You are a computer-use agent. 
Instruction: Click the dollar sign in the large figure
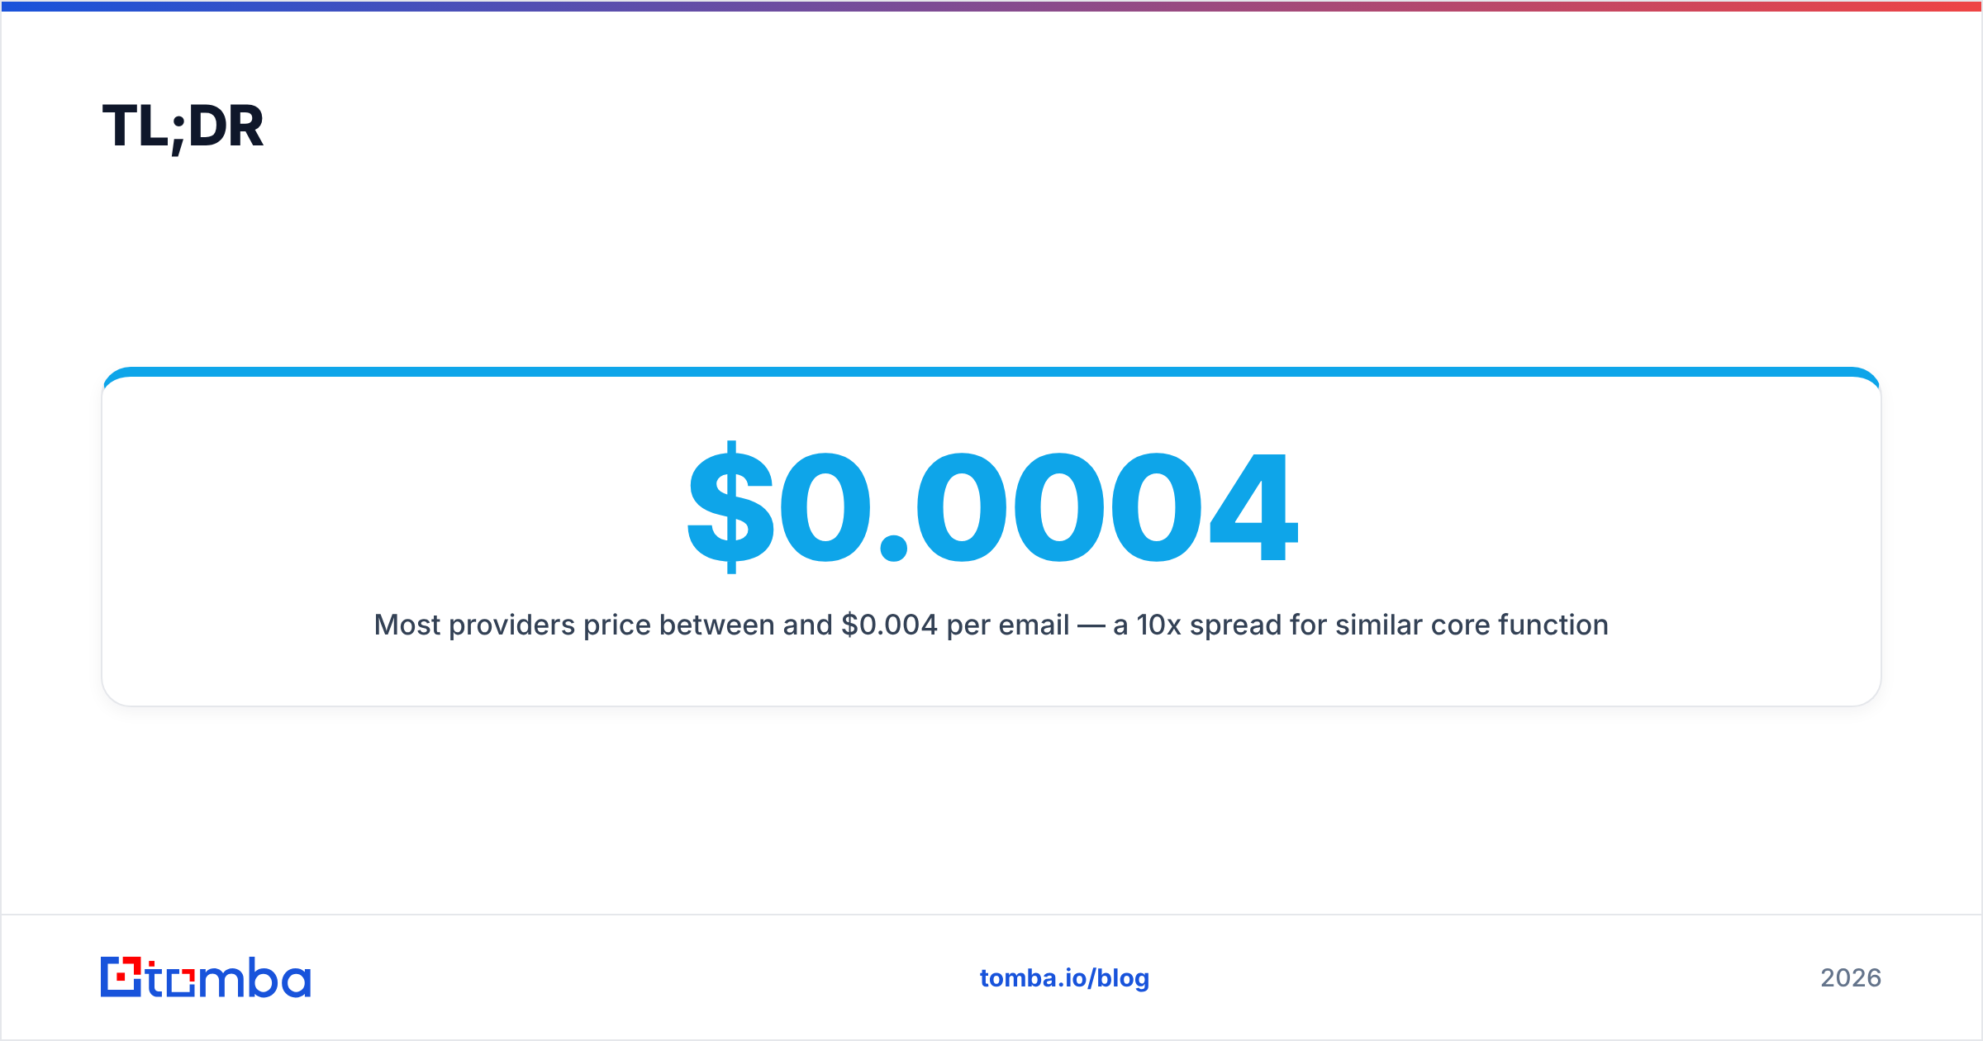point(731,507)
